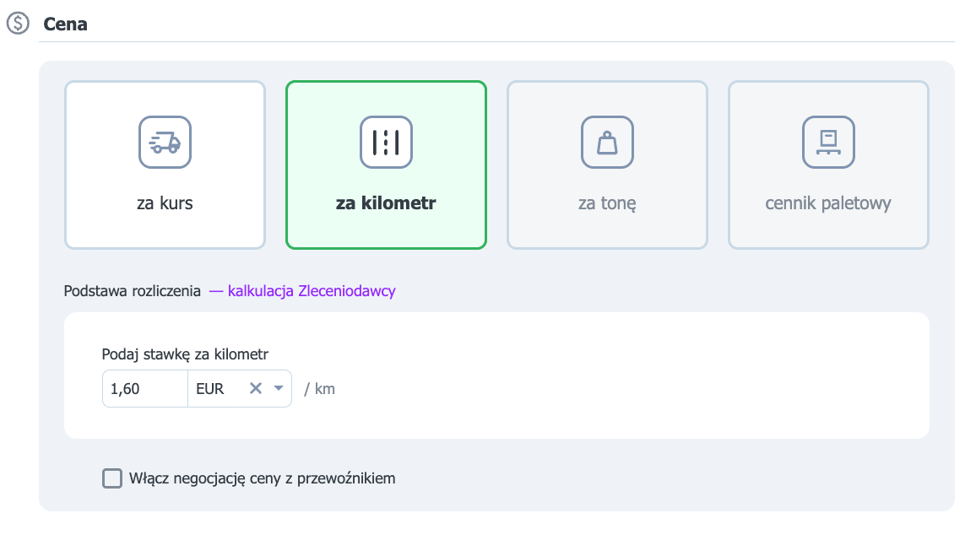Select the delivery truck icon for za kurs
Image resolution: width=976 pixels, height=540 pixels.
[x=165, y=143]
